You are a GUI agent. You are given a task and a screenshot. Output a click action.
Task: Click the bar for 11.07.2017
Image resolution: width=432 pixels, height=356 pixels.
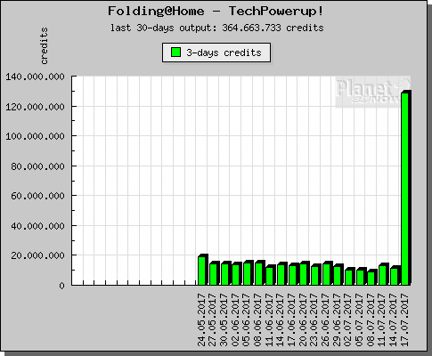click(x=384, y=274)
